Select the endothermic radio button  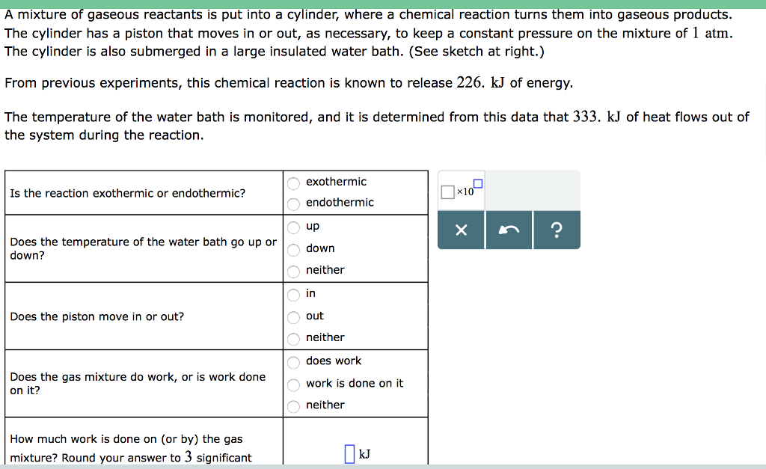pyautogui.click(x=293, y=203)
